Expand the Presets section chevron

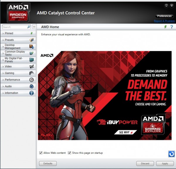pyautogui.click(x=3, y=40)
